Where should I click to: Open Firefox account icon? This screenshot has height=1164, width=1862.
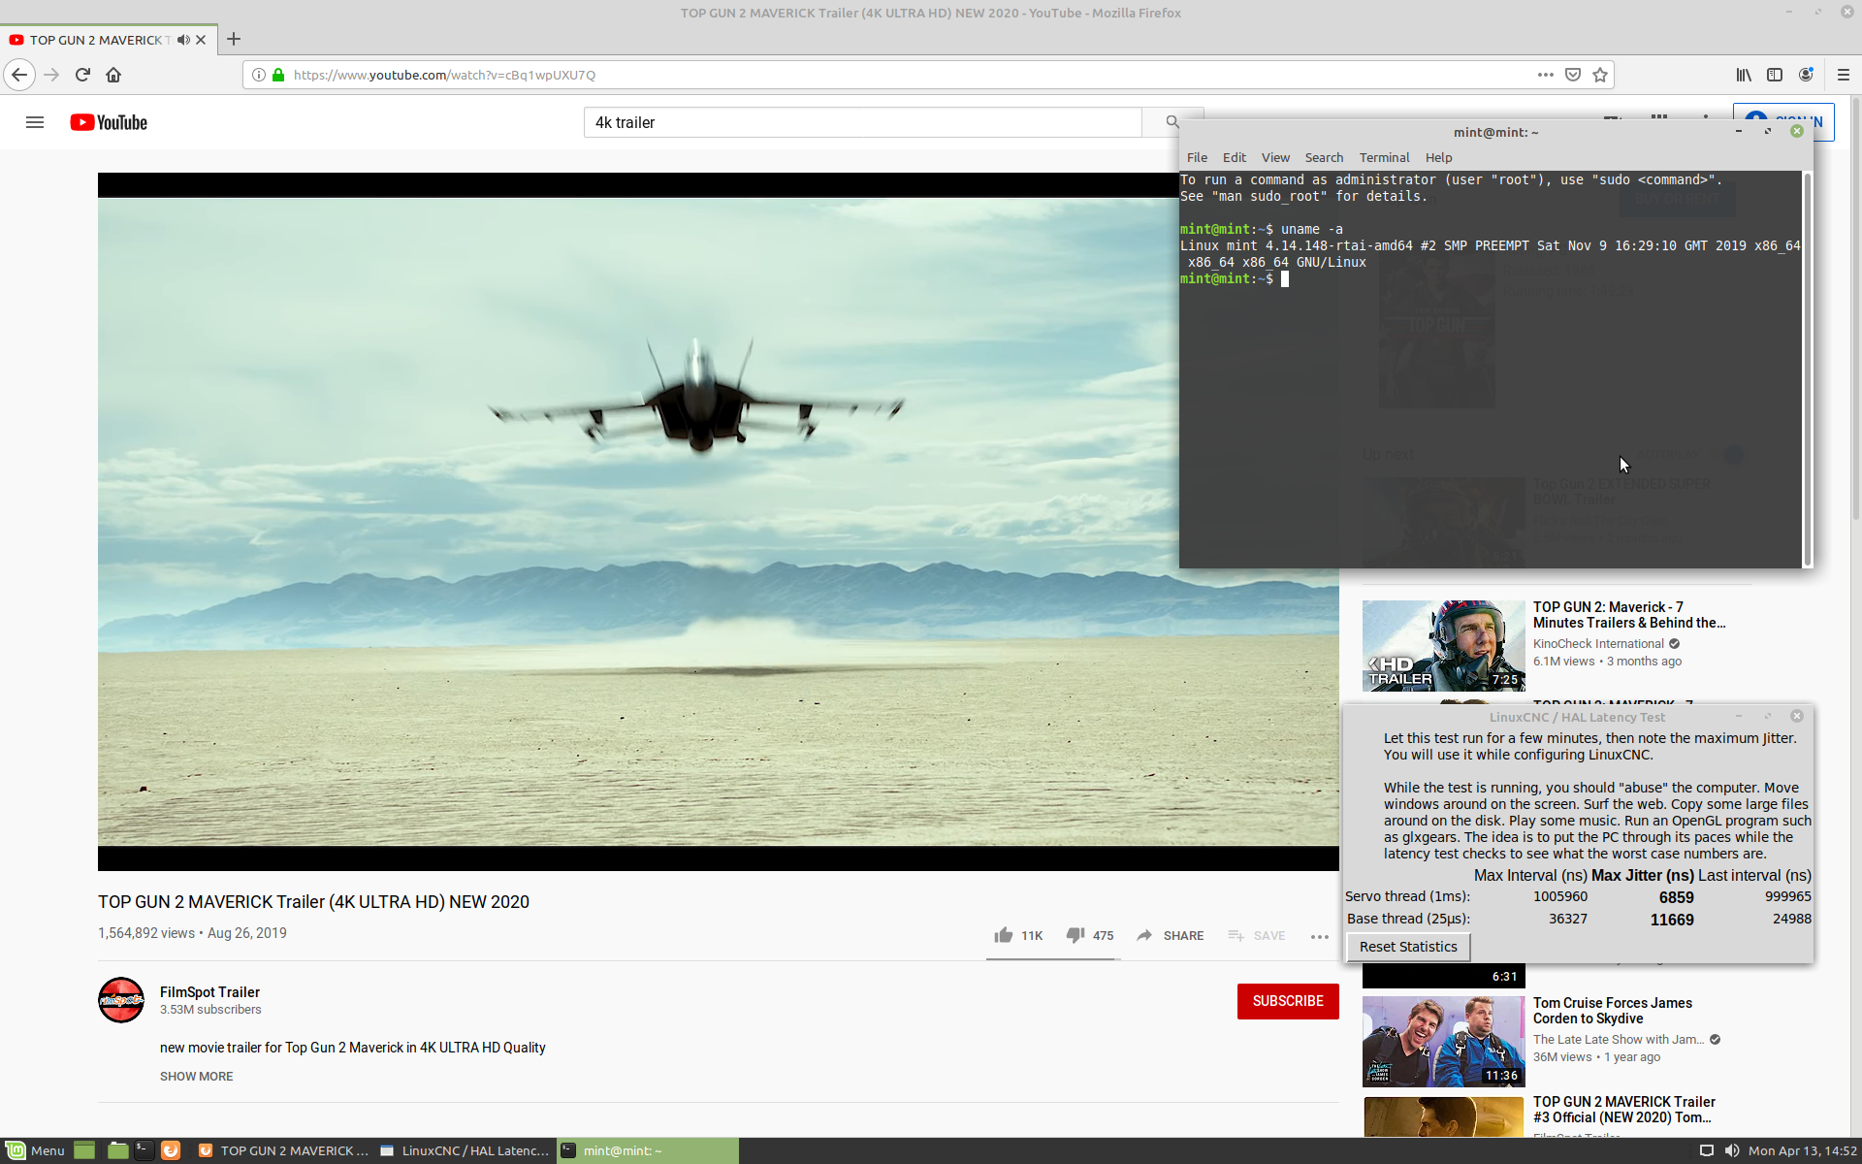(1806, 75)
